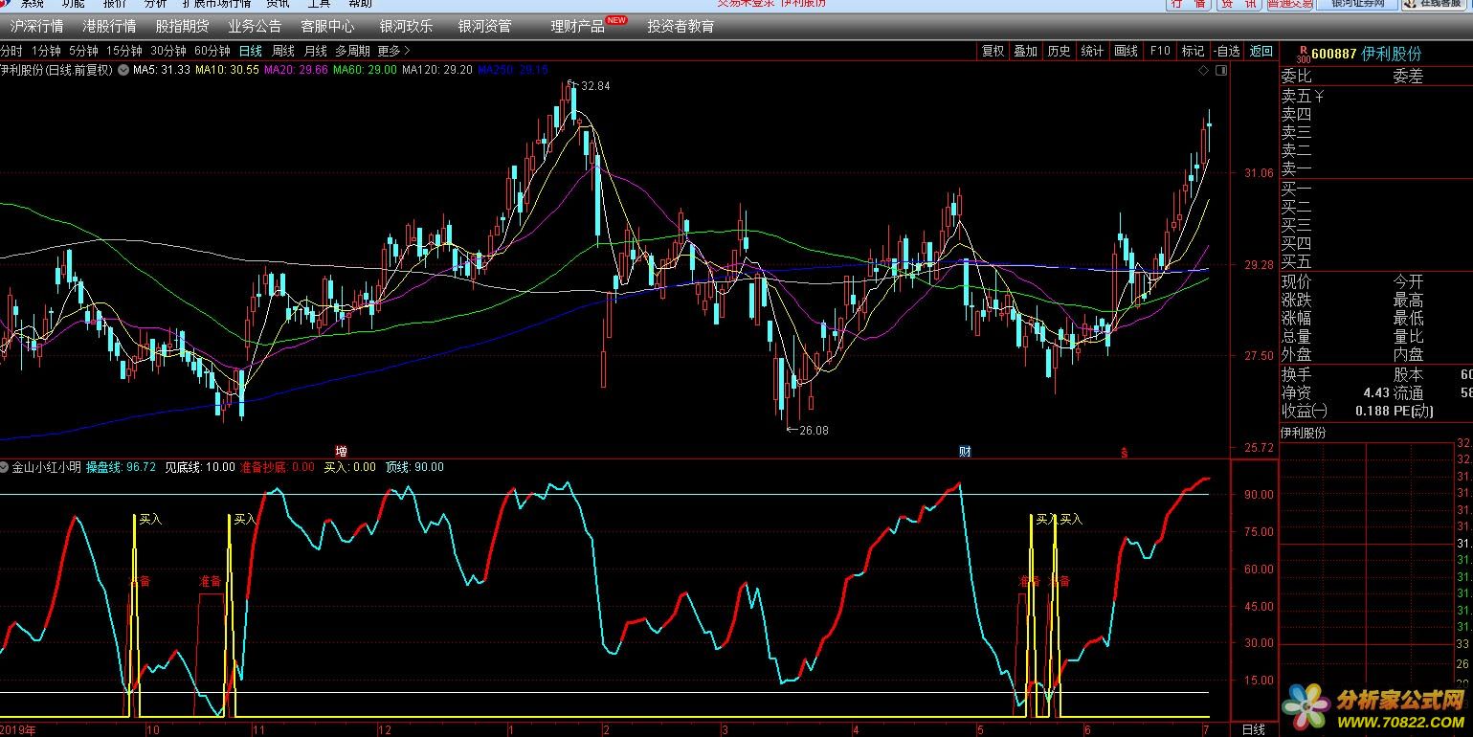This screenshot has width=1473, height=737.
Task: Click 日线 label at bottom axis
Action: (x=1253, y=729)
